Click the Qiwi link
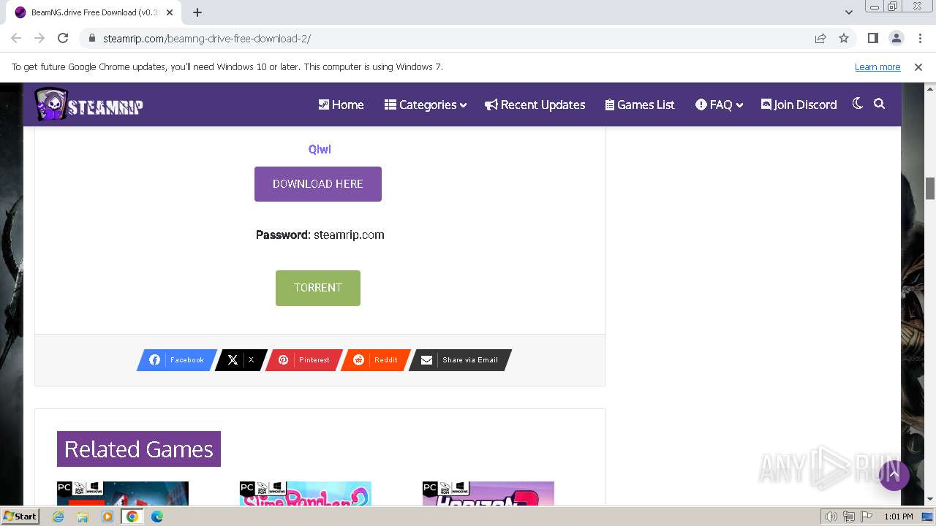The width and height of the screenshot is (936, 526). [320, 149]
